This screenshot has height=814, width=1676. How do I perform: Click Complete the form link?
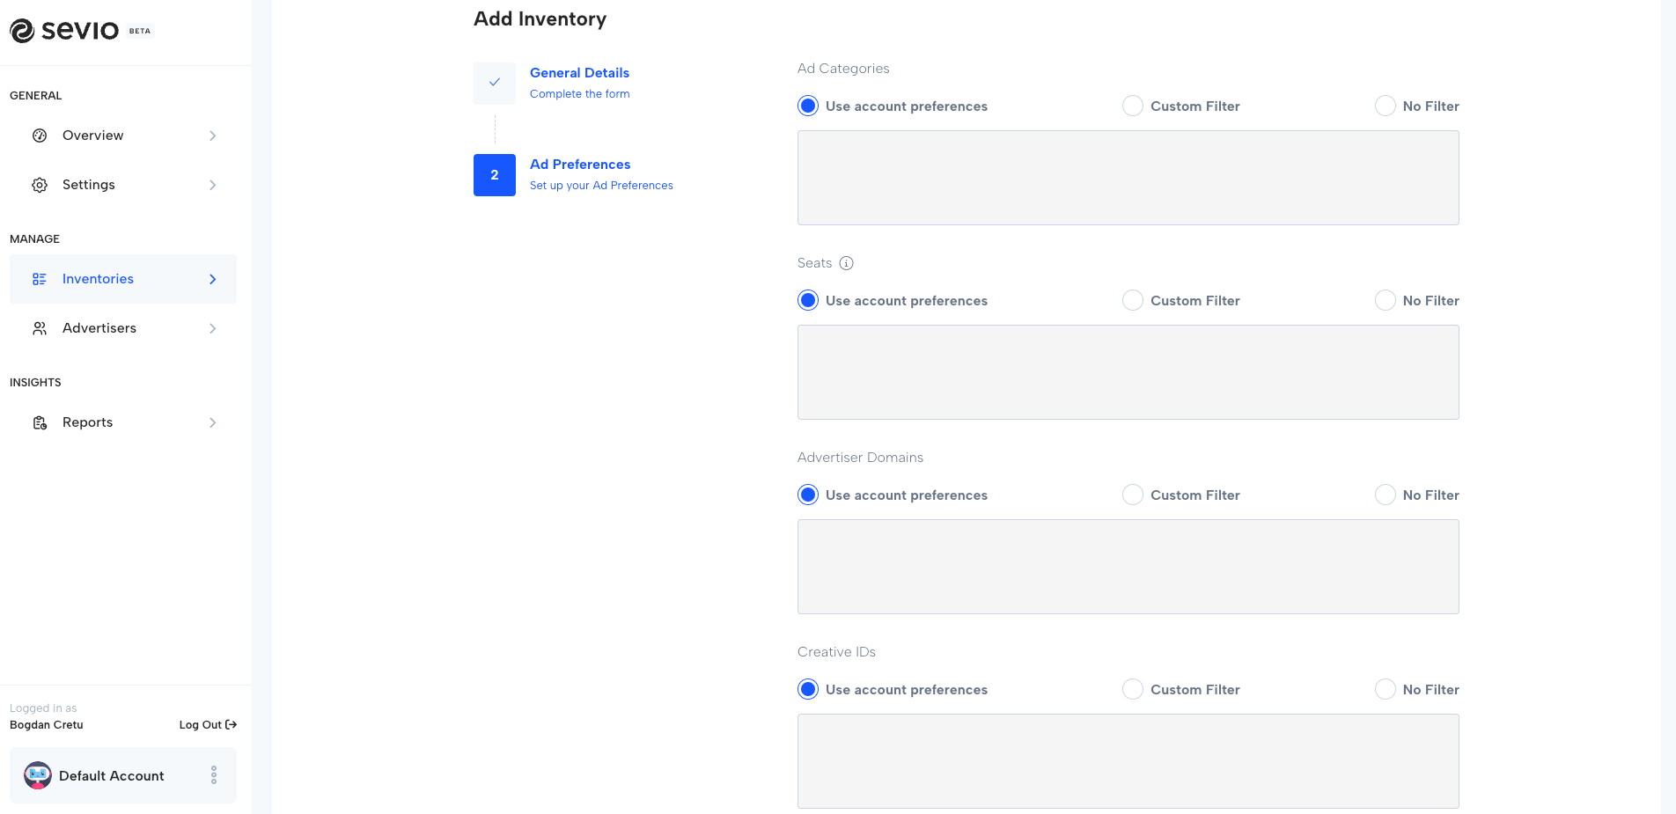click(579, 93)
